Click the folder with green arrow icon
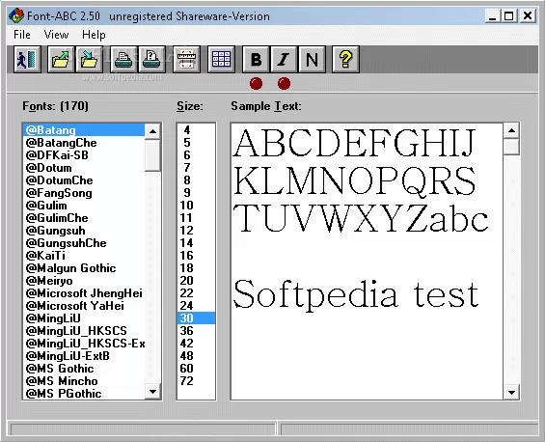This screenshot has width=545, height=442. (x=61, y=60)
